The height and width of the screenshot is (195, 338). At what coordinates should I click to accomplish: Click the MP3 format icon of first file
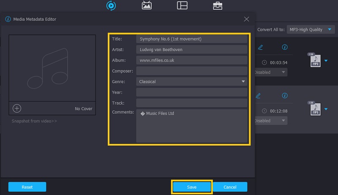(315, 61)
